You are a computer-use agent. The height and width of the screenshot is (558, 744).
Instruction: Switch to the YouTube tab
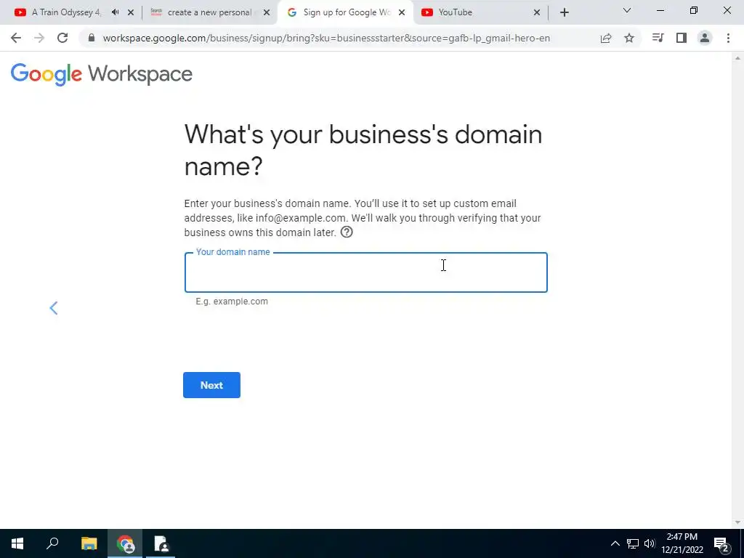coord(480,12)
